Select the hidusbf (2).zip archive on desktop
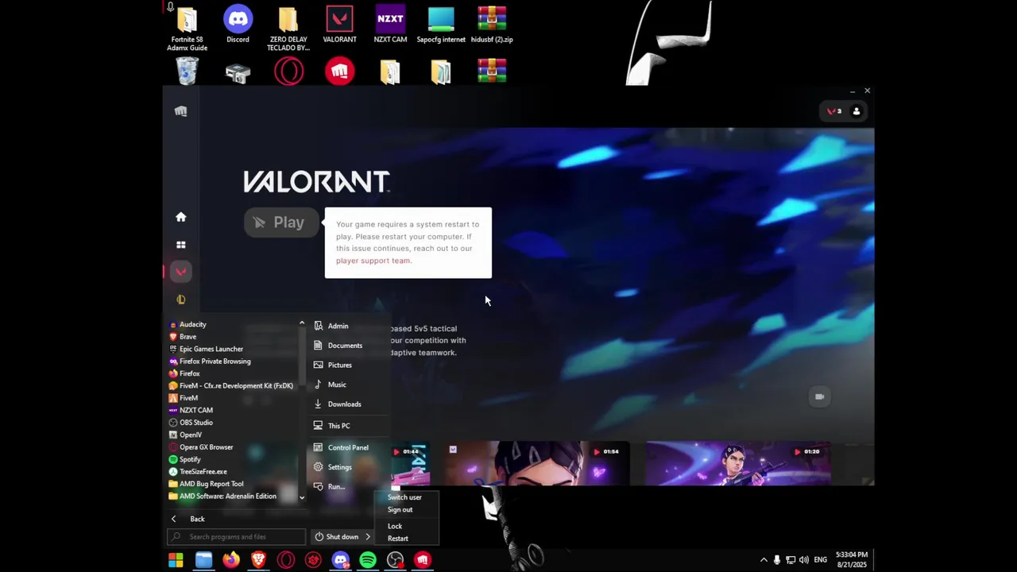 [x=492, y=25]
